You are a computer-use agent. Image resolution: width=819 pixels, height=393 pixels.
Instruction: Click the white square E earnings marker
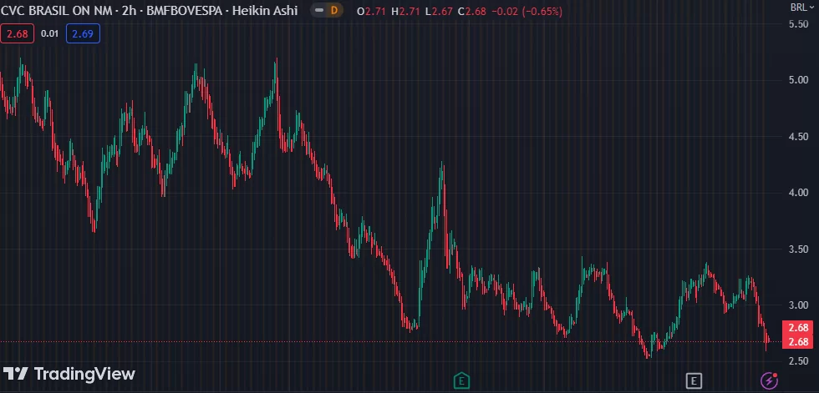694,380
